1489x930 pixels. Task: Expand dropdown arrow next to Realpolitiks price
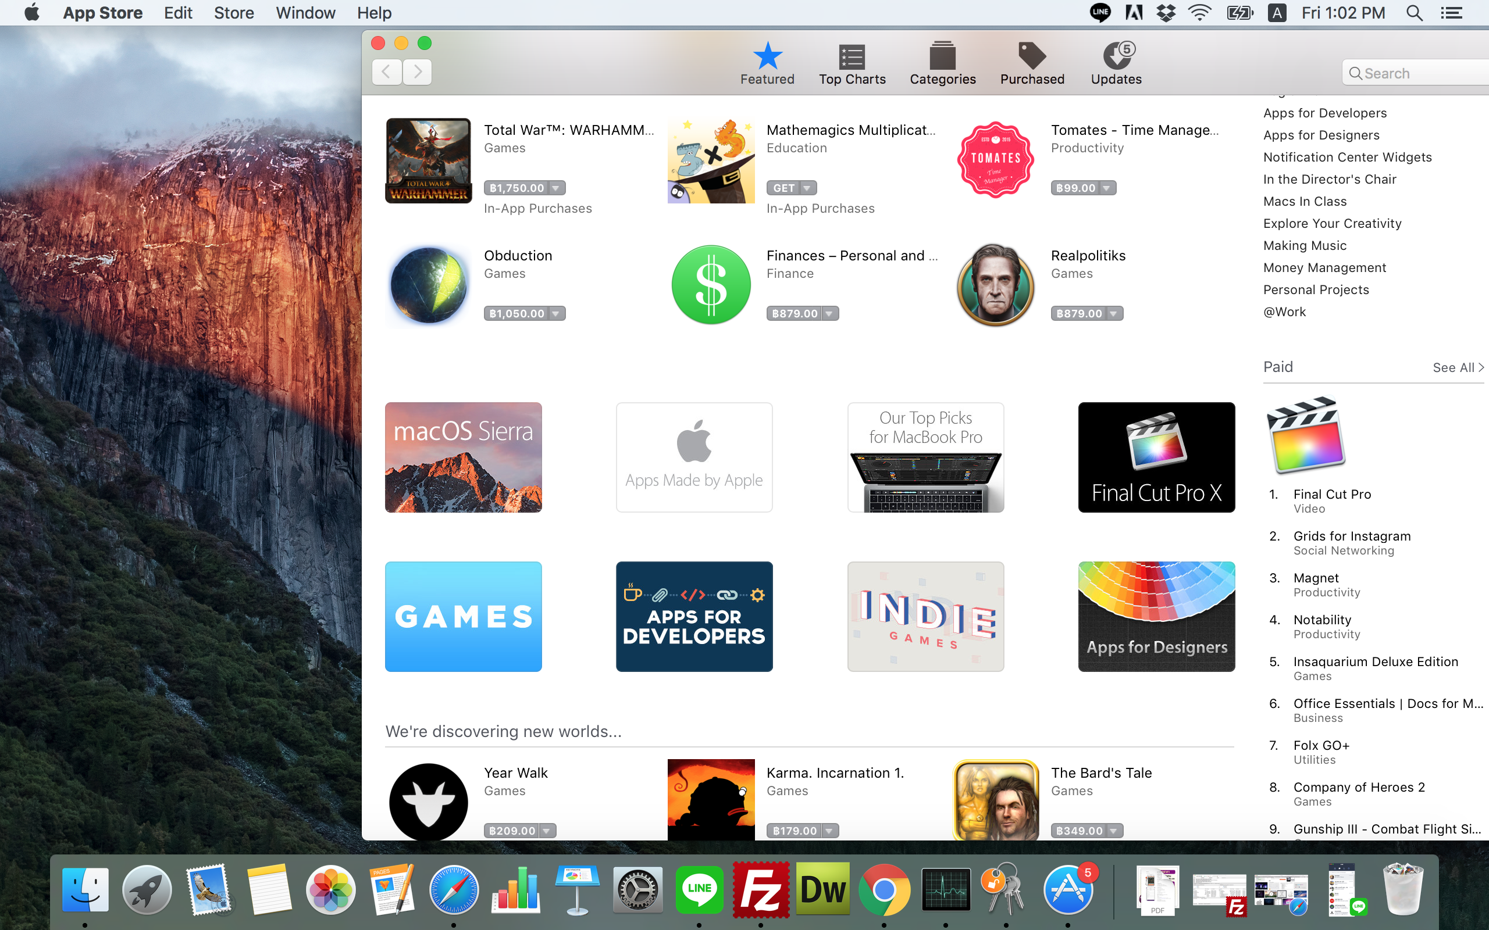click(1114, 314)
